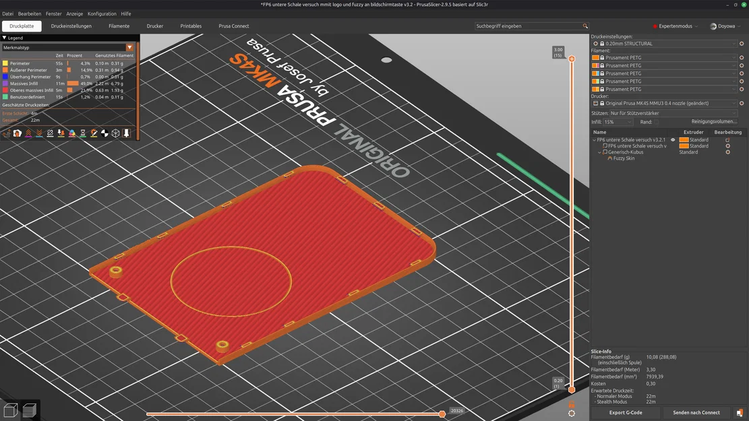Toggle Expertenmodus mode selector
The height and width of the screenshot is (421, 749).
point(676,26)
